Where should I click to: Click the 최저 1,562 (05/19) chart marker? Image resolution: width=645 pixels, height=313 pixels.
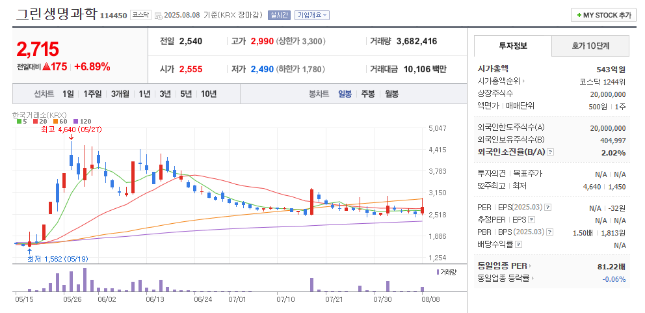58,259
